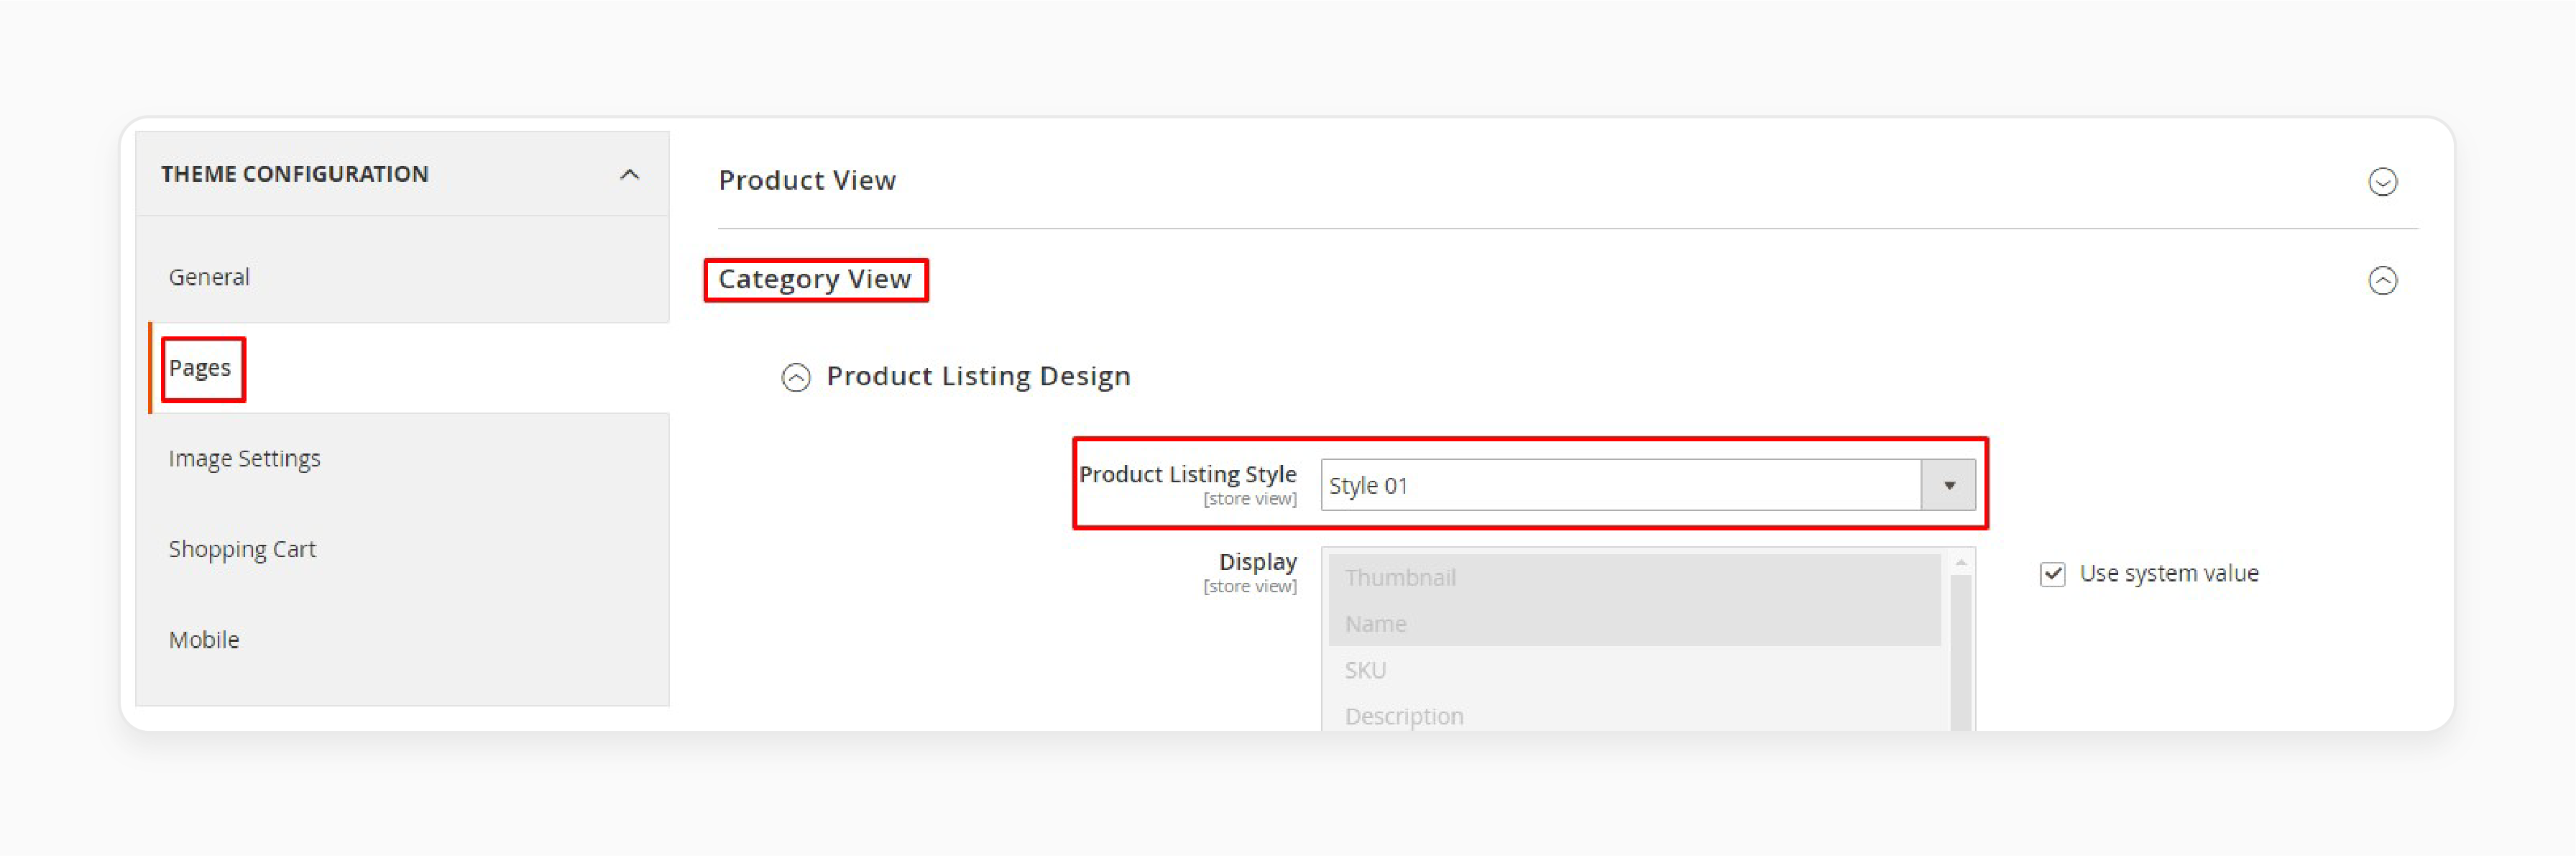This screenshot has width=2576, height=856.
Task: Click the Style 01 dropdown arrow button
Action: (x=1948, y=485)
